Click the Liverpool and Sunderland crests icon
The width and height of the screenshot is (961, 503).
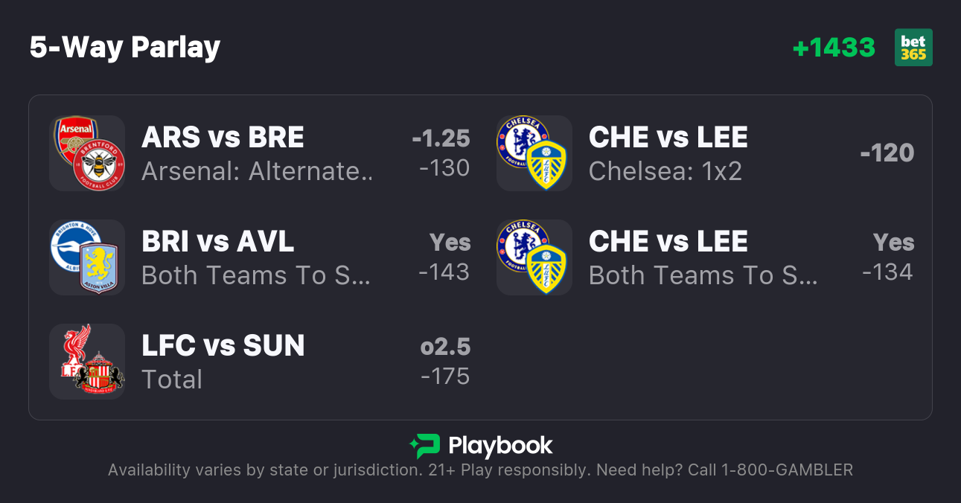coord(87,362)
